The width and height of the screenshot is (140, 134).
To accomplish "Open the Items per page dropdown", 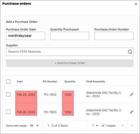I will point(34,126).
